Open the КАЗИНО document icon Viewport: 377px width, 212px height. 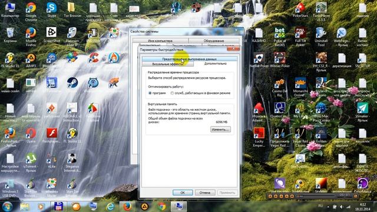tap(259, 35)
